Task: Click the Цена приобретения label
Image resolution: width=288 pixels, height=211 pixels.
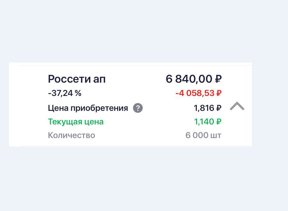Action: (88, 108)
